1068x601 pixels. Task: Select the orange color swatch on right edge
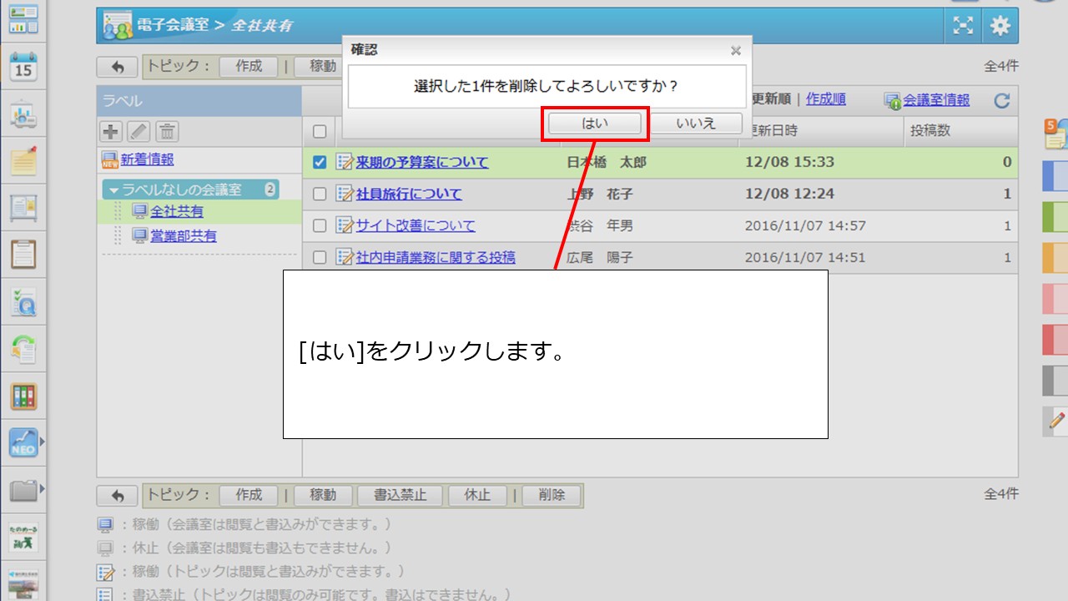(1055, 257)
